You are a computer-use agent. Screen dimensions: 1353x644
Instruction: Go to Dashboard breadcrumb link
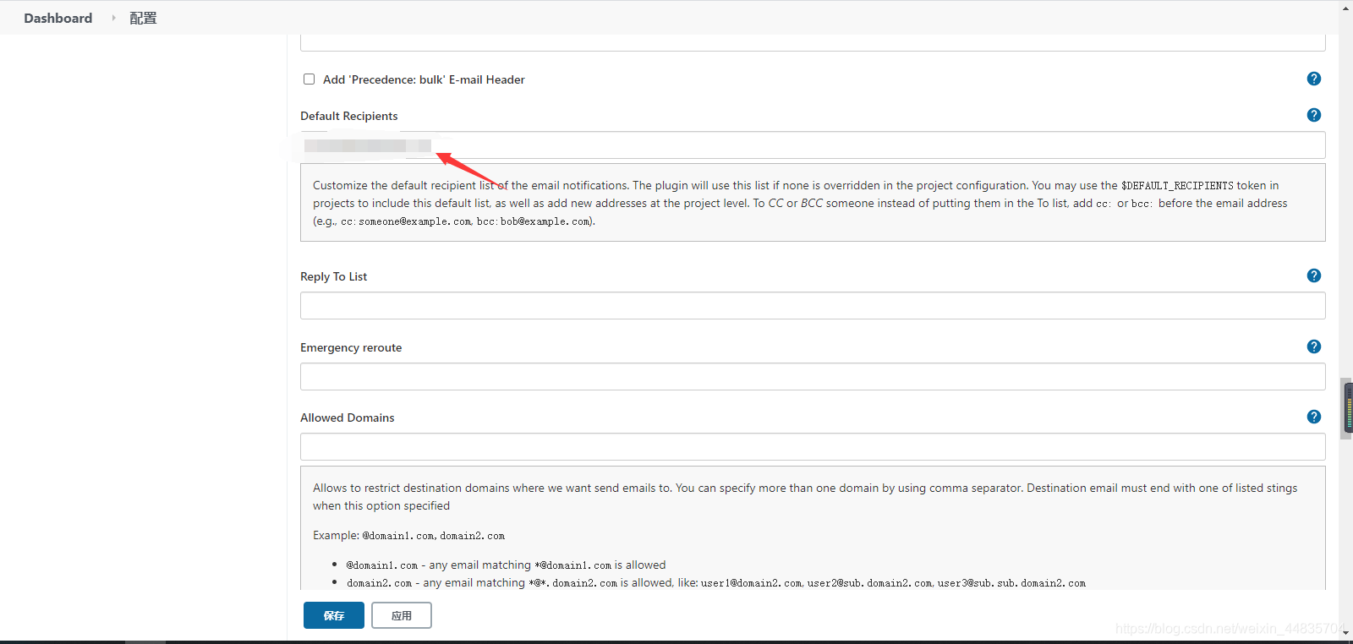(58, 18)
